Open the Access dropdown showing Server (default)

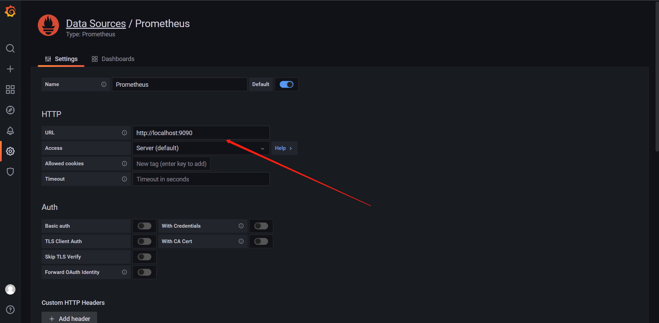[x=201, y=148]
